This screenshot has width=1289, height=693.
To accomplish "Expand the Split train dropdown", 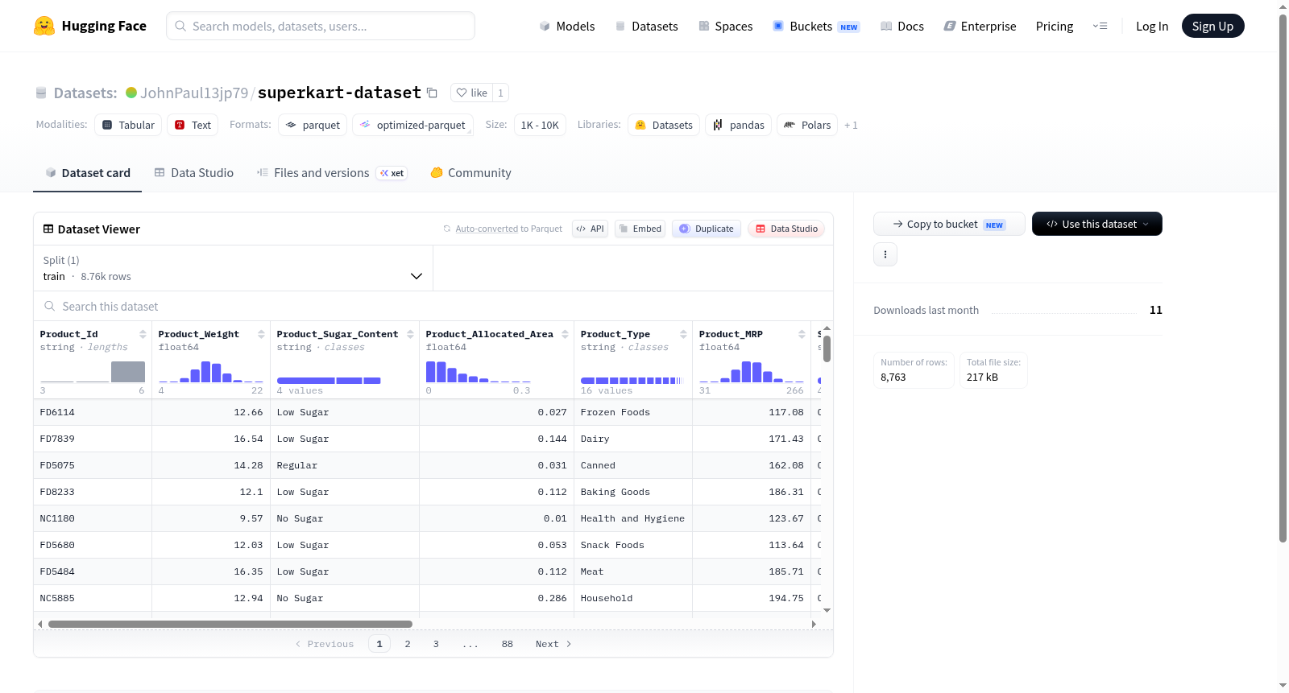I will 234,268.
